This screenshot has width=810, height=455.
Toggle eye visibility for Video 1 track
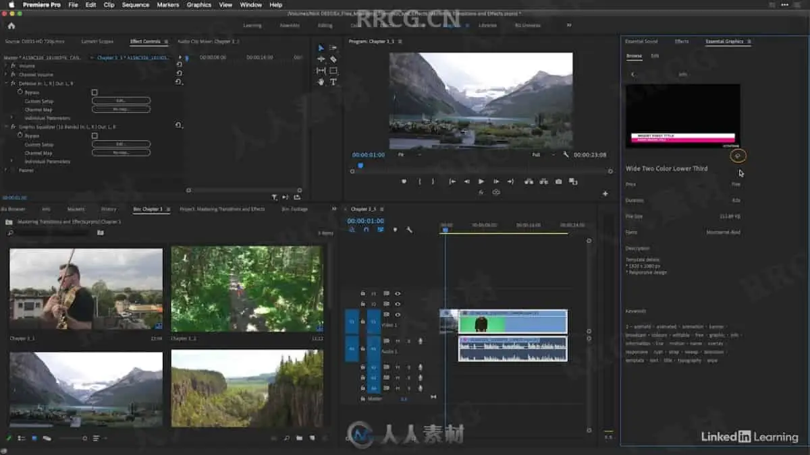pyautogui.click(x=398, y=314)
